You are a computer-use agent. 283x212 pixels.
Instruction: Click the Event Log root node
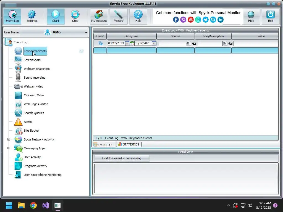pos(20,42)
